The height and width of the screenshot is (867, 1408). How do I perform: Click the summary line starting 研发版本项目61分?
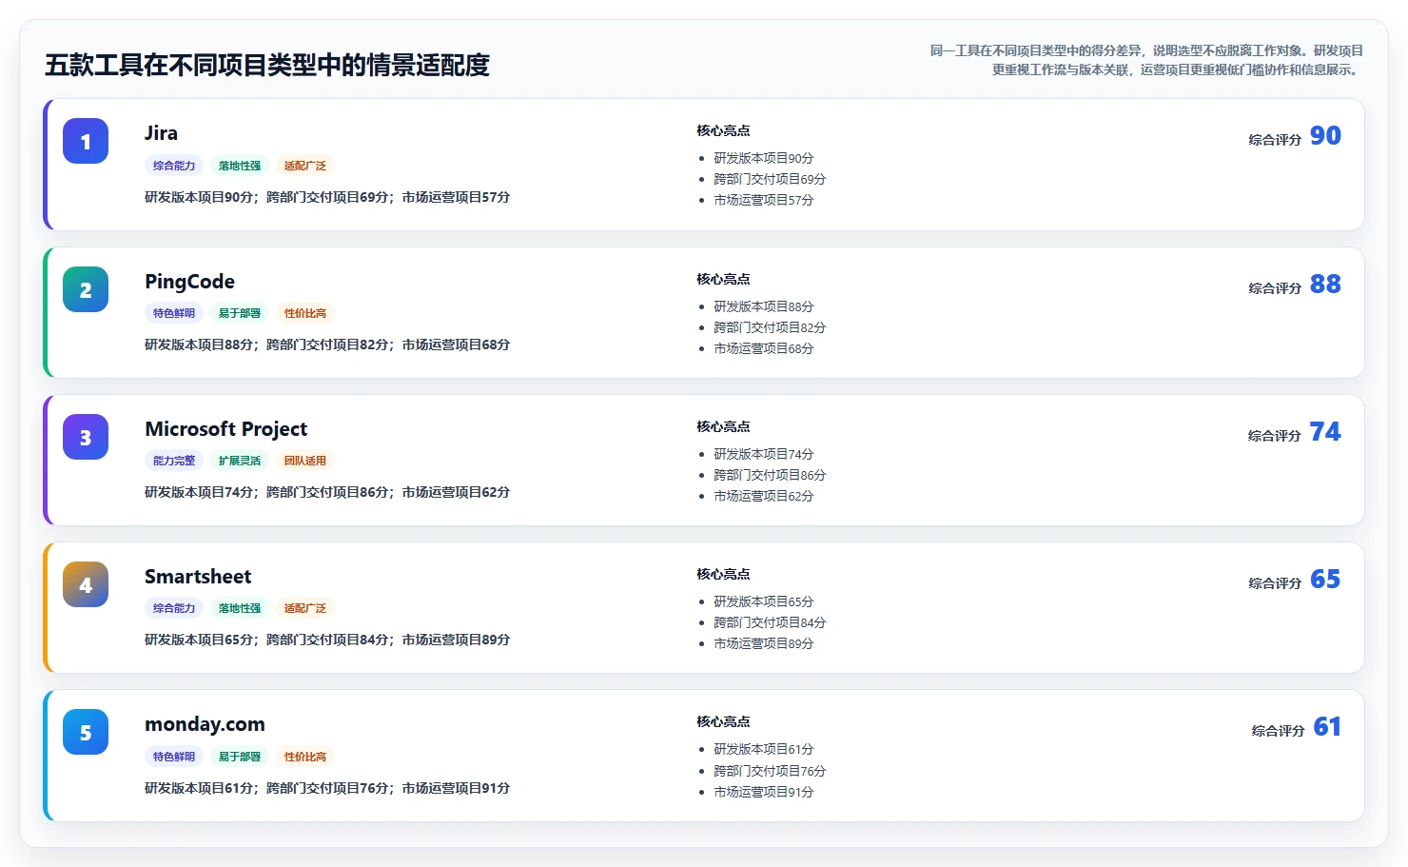(327, 788)
